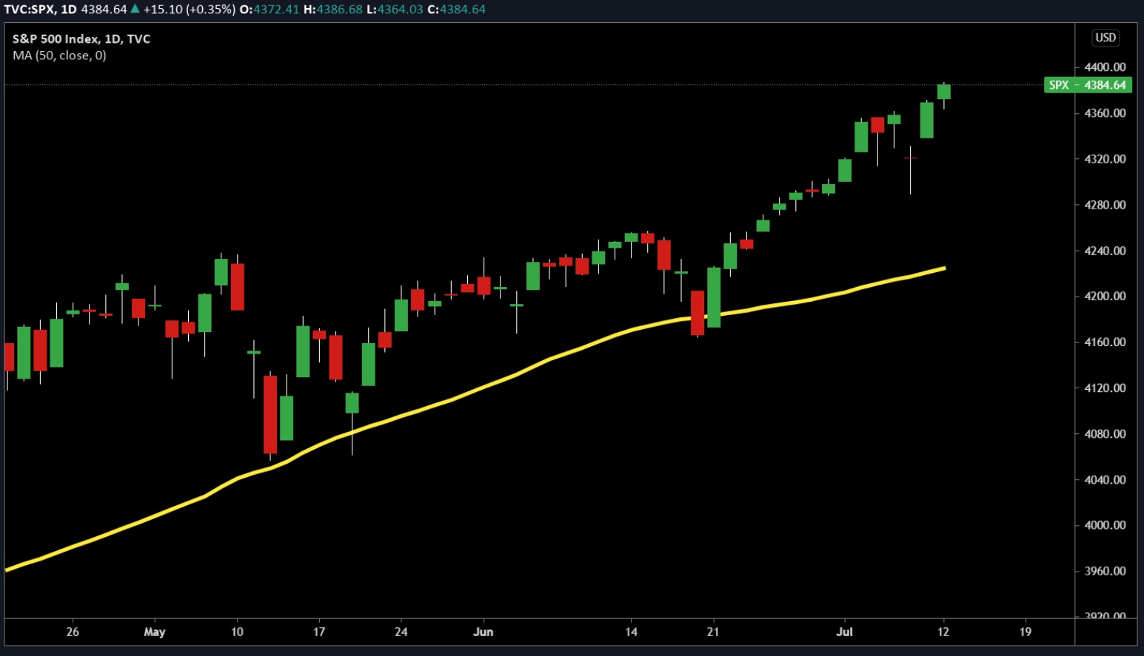Click the +15.10 (+0.35%) change value
Screen dimensions: 1144x656
[x=190, y=10]
